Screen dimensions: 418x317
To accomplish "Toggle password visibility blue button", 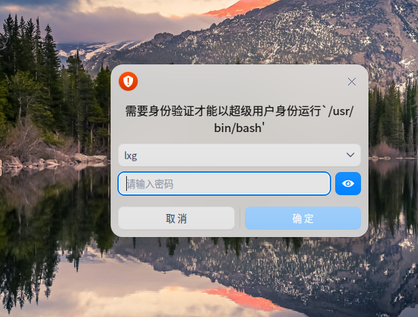I will tap(348, 184).
